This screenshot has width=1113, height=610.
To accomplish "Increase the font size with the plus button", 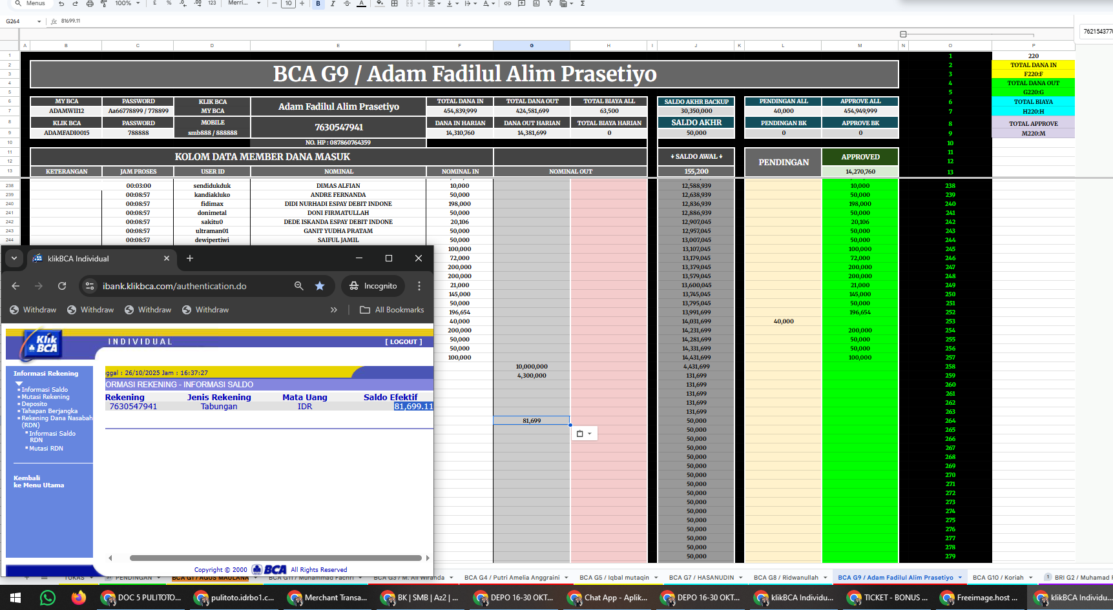I will 302,3.
